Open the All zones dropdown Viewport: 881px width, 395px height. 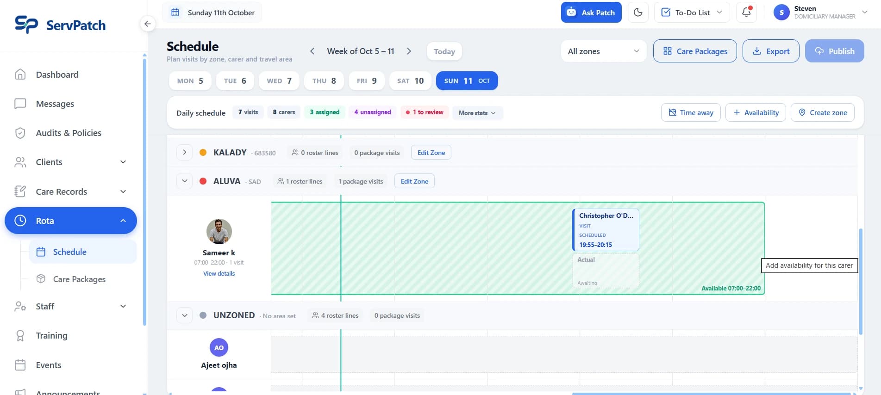point(604,51)
